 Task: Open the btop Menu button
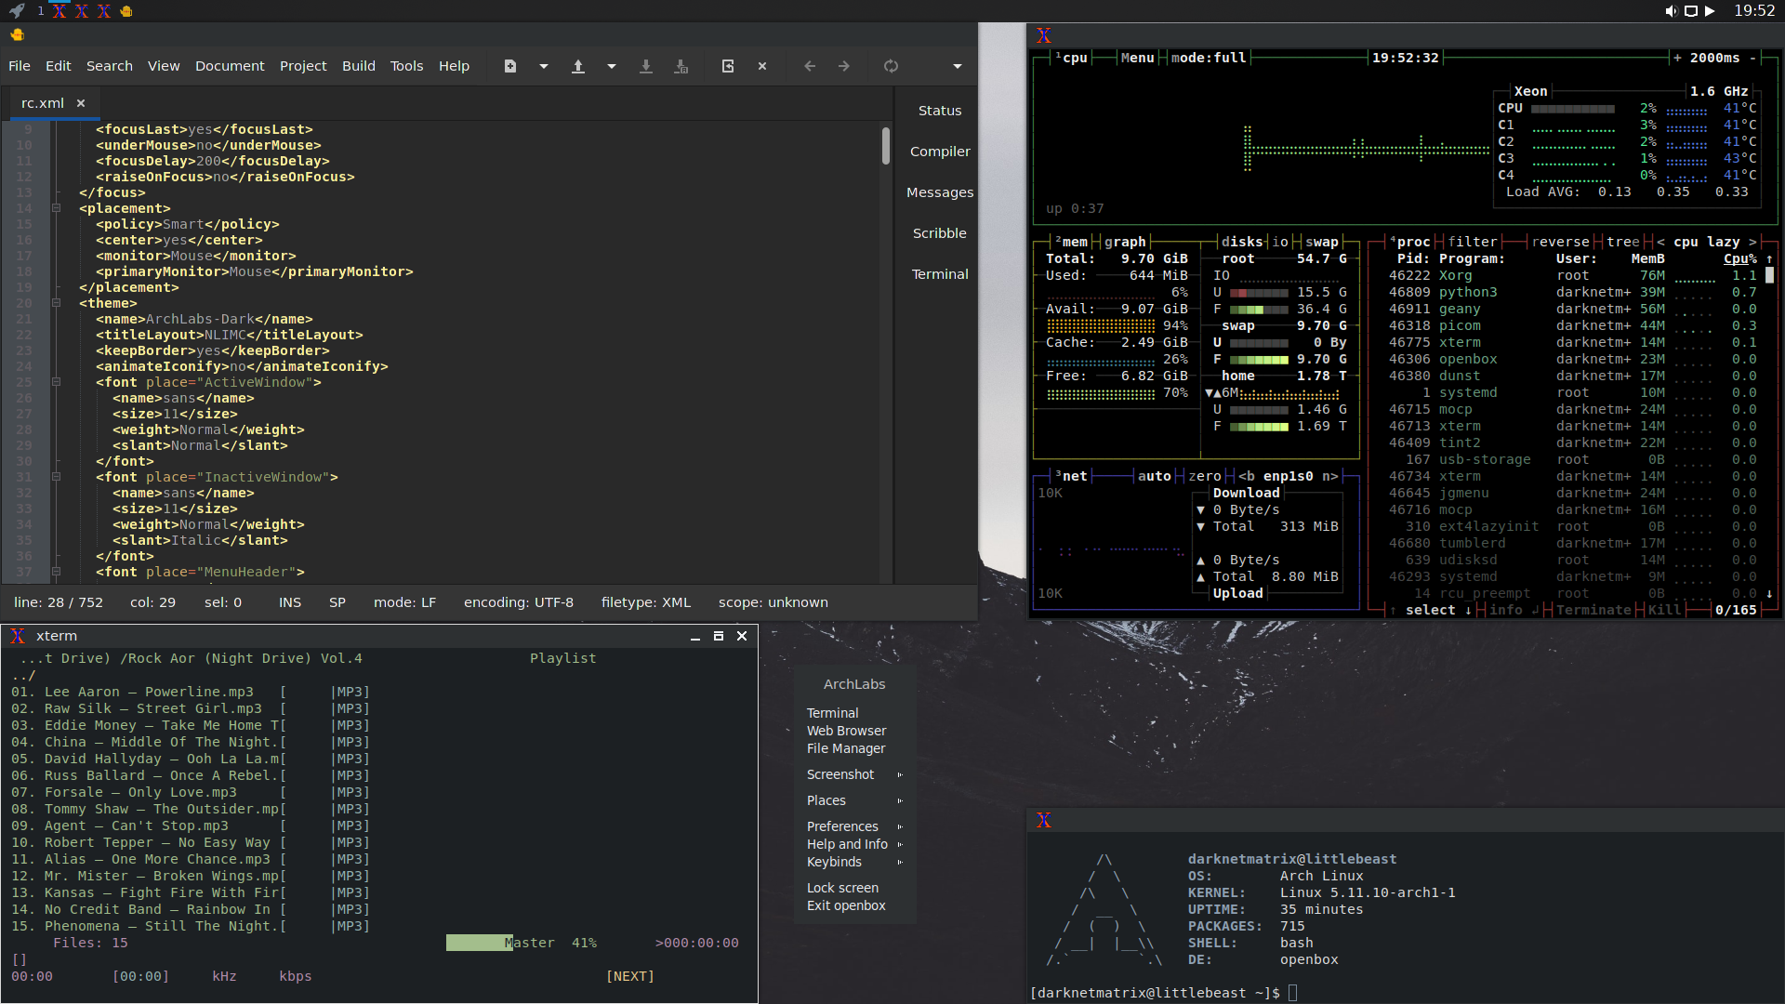point(1137,58)
